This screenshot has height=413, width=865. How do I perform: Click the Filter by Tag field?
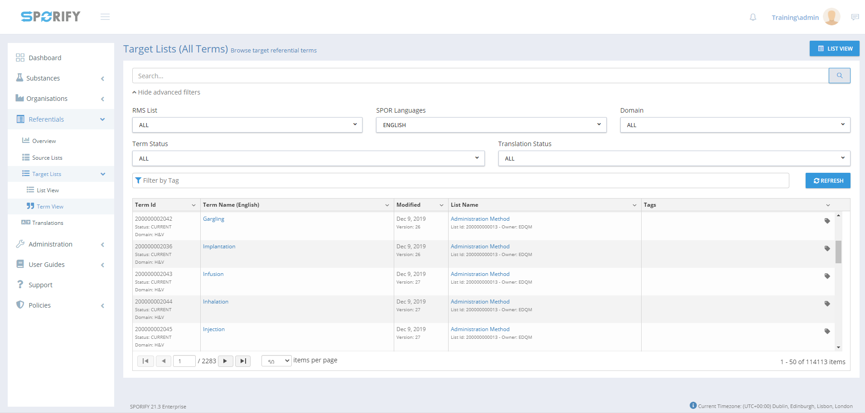(460, 180)
